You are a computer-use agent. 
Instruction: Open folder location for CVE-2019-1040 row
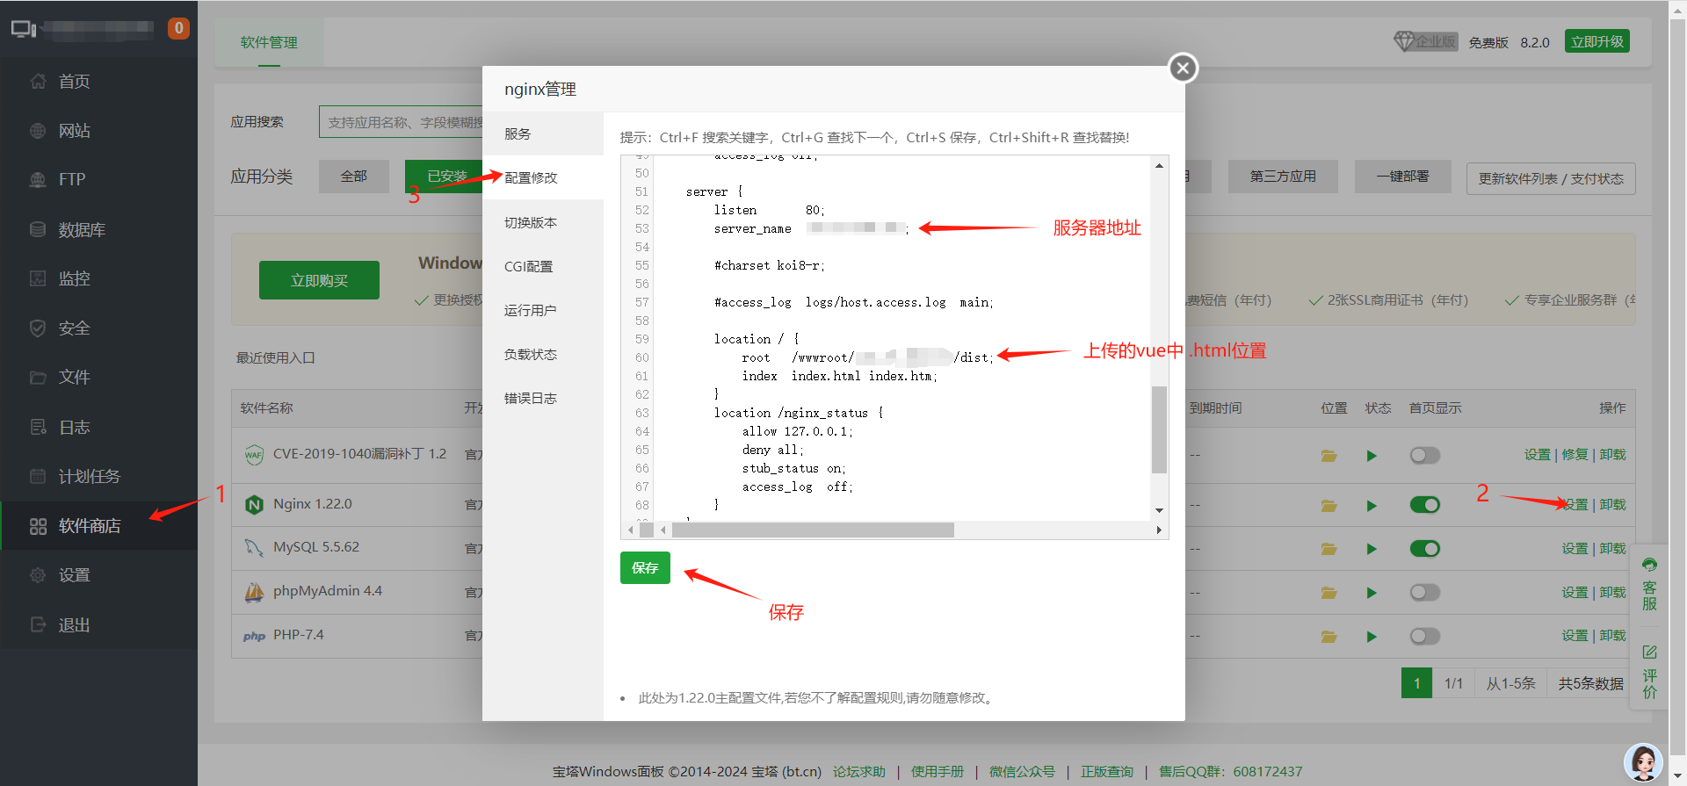(x=1329, y=456)
